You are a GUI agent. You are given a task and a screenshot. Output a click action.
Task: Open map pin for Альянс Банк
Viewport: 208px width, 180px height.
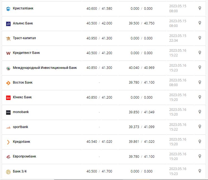(199, 23)
